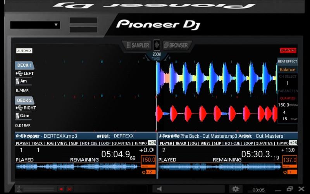Click Deck 2 SLIP status label
This screenshot has height=194, width=310.
tap(217, 143)
